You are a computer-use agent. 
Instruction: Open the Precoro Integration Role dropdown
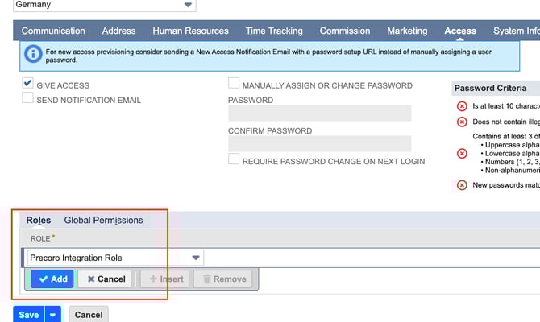coord(196,258)
